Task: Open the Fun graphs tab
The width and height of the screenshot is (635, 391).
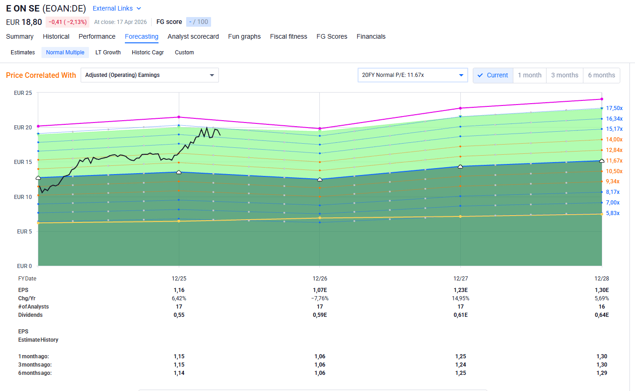Action: [x=244, y=36]
